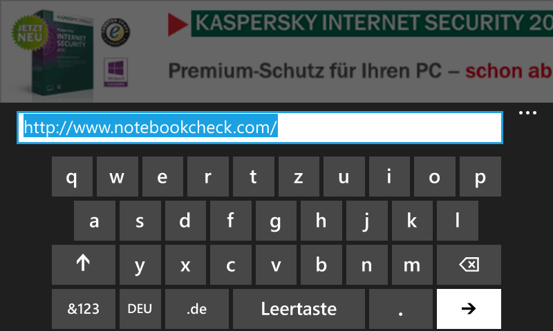Tap the backspace delete key
The height and width of the screenshot is (331, 553).
point(469,265)
